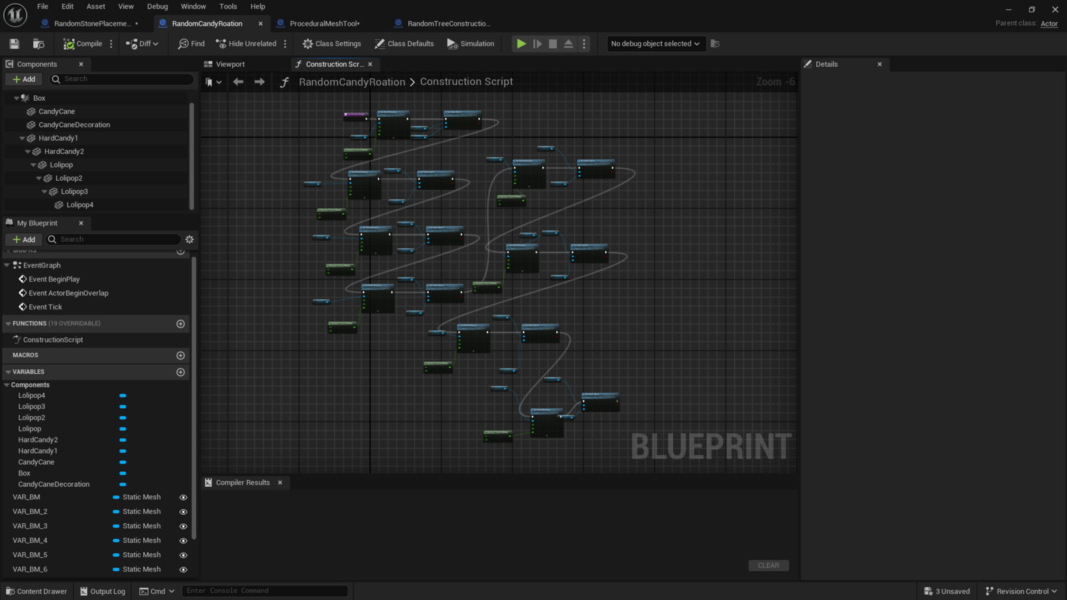Image resolution: width=1067 pixels, height=600 pixels.
Task: Toggle VAR_BM_4 visibility eye
Action: [183, 541]
